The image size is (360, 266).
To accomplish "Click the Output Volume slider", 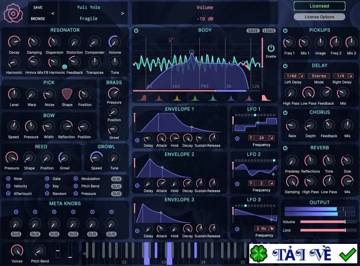I will [x=323, y=222].
